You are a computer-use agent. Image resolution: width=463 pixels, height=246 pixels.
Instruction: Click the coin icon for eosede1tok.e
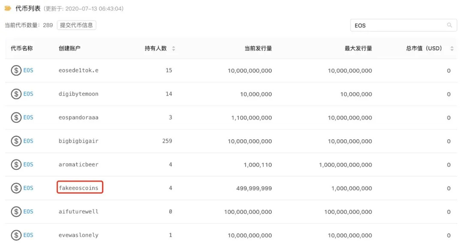pyautogui.click(x=16, y=70)
